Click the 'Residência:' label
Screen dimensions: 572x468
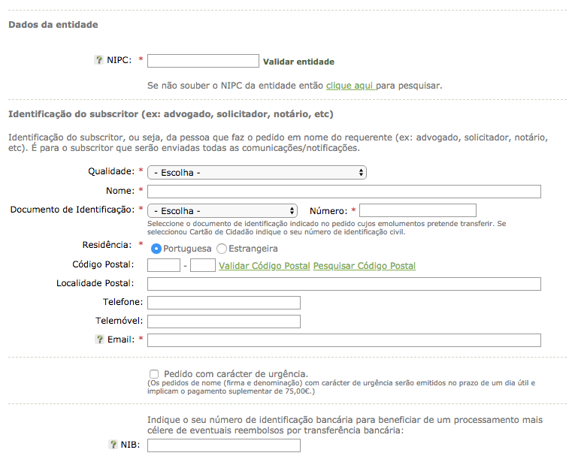coord(107,245)
